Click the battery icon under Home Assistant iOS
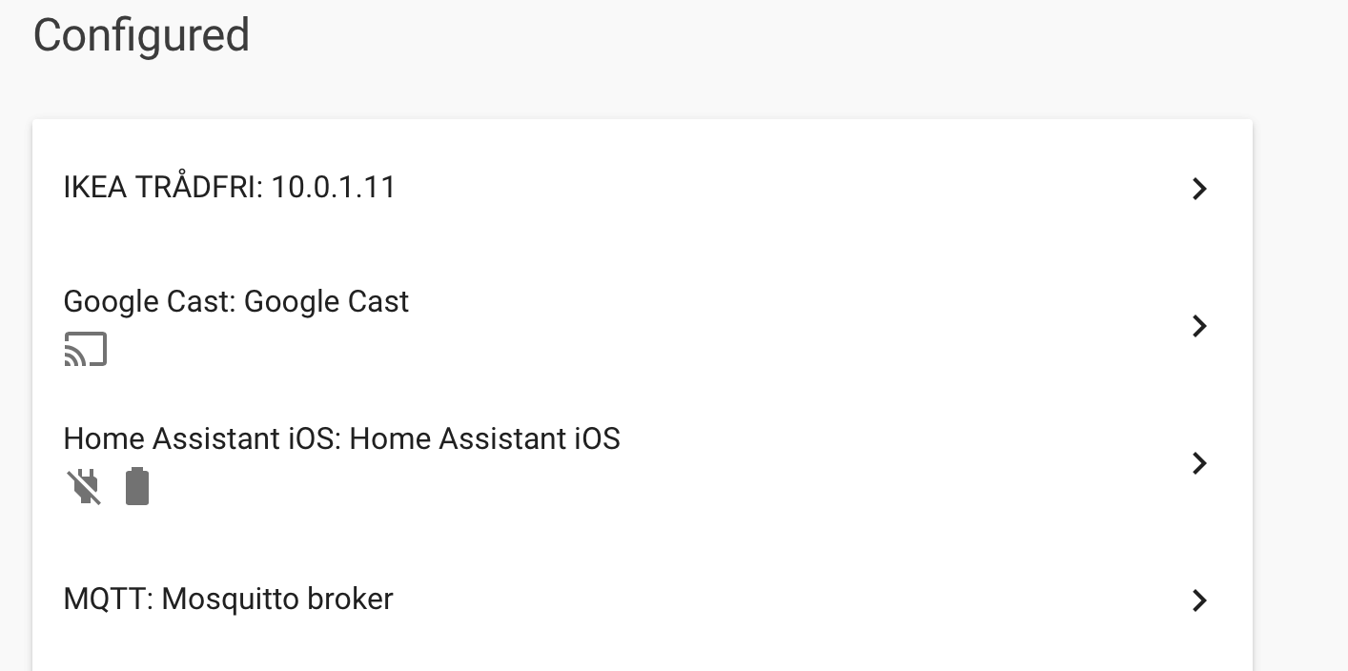This screenshot has width=1348, height=671. 137,487
